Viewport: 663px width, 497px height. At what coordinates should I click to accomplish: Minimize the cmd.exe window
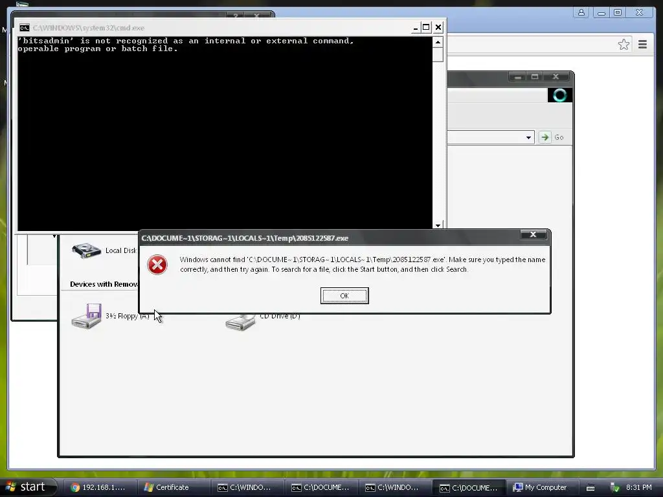[x=415, y=28]
